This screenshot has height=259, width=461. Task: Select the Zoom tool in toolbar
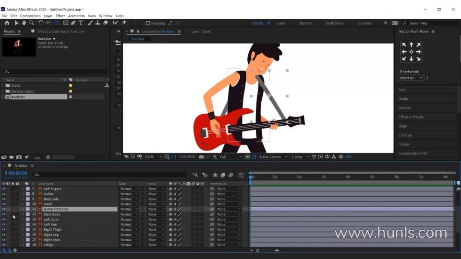tap(31, 23)
